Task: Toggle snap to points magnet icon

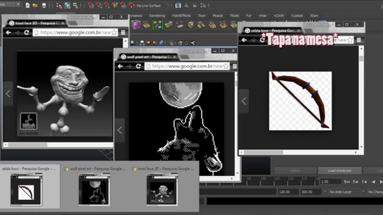Action: coord(107,5)
